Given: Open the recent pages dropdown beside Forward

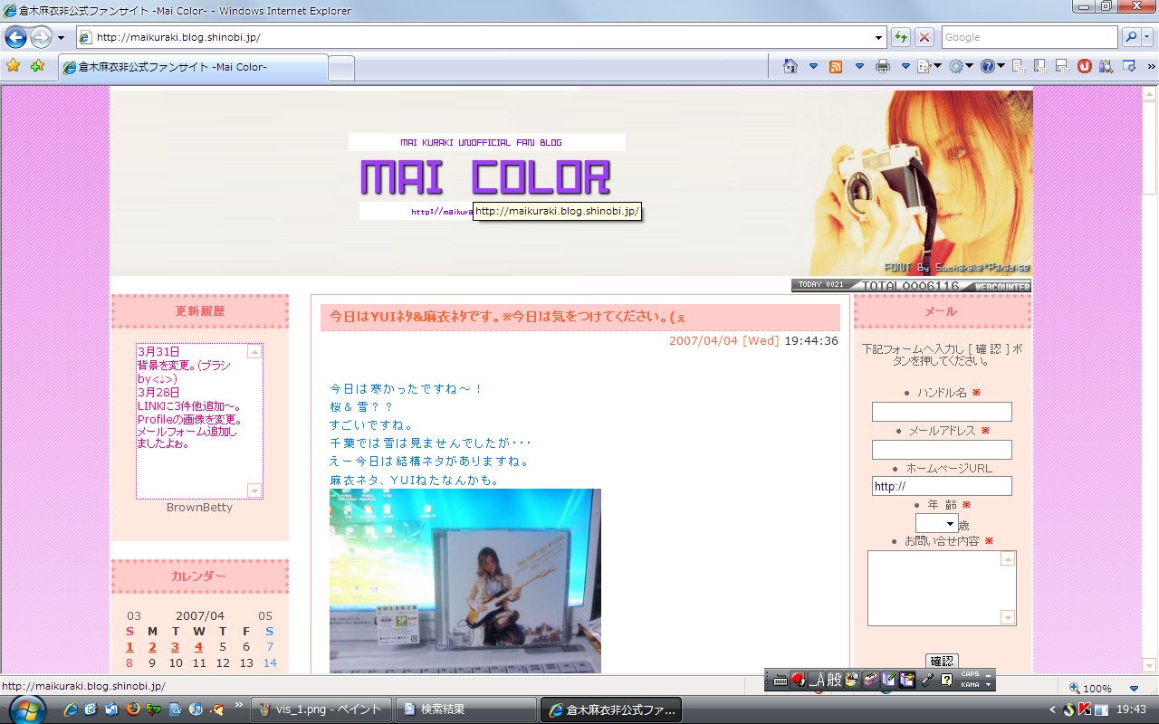Looking at the screenshot, I should pos(61,38).
